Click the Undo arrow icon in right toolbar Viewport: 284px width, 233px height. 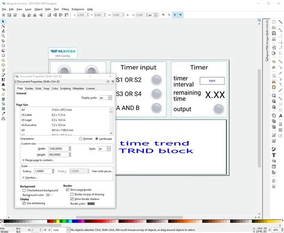pyautogui.click(x=274, y=62)
